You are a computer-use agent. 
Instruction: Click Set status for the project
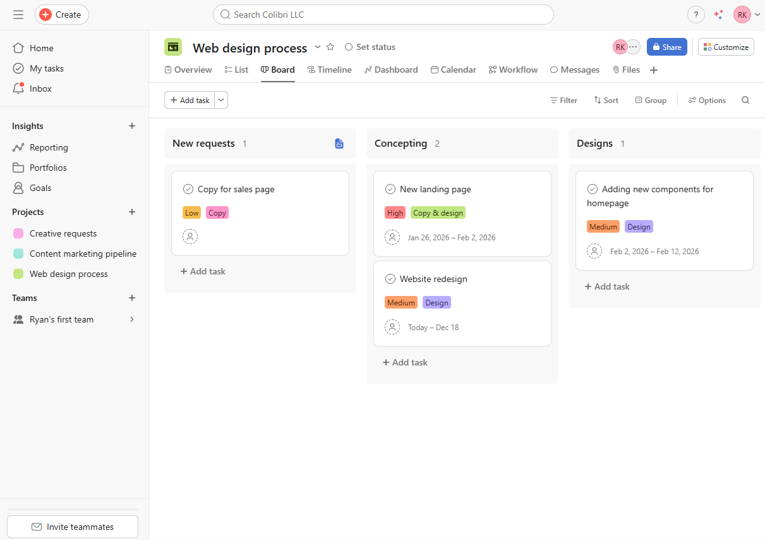(370, 46)
